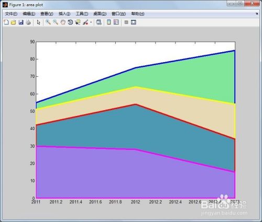Viewport: 262px width, 222px height.
Task: Open the 帮助(H) menu
Action: [x=138, y=14]
